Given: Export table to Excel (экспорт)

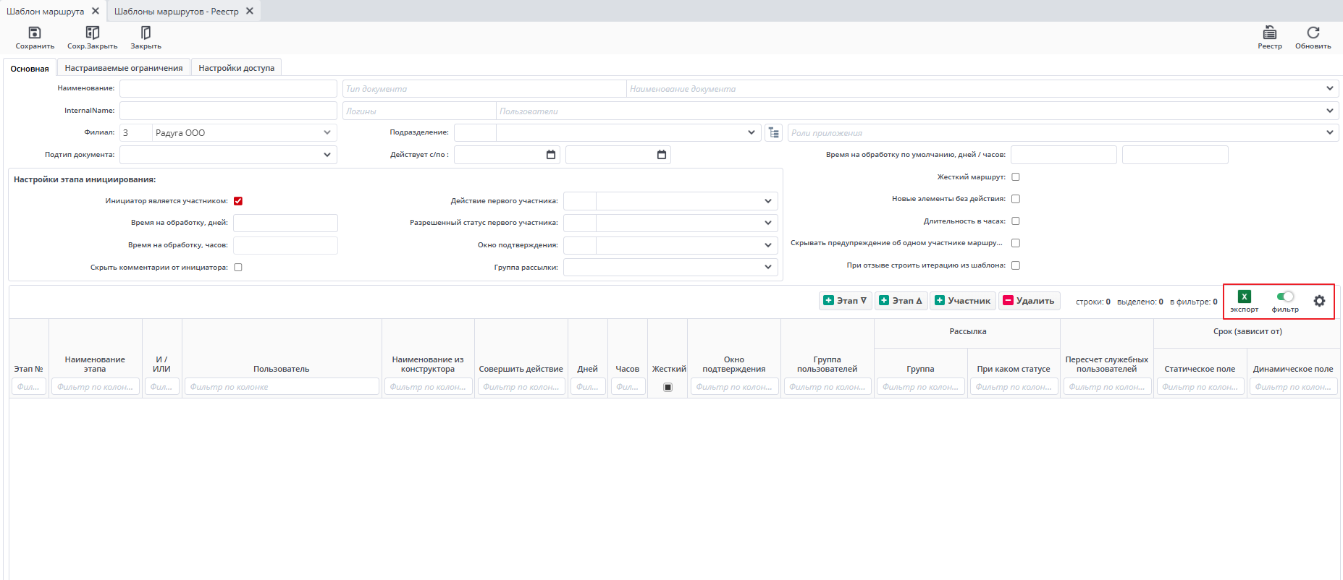Looking at the screenshot, I should (1244, 297).
